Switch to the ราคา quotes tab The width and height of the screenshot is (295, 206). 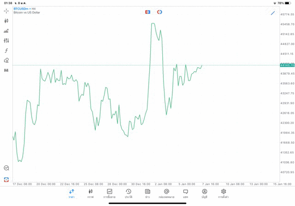coord(71,194)
